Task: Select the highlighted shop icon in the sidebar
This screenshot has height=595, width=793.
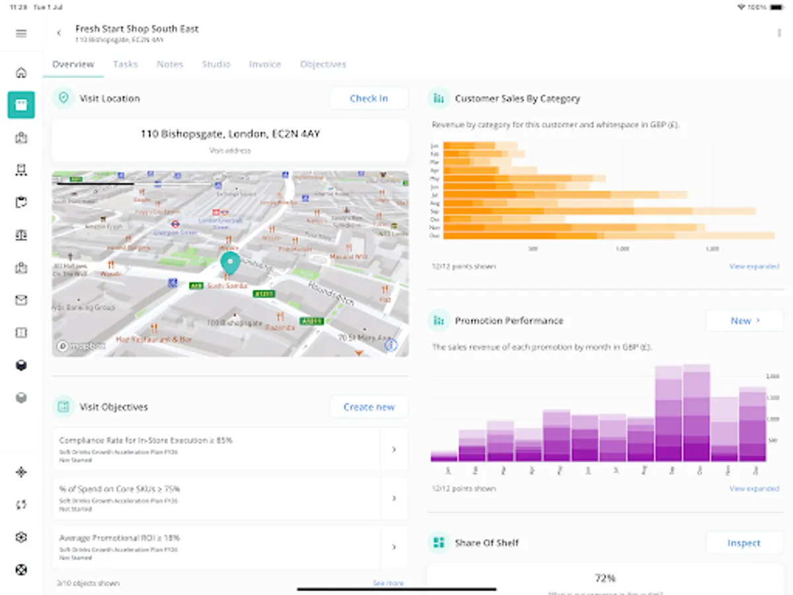Action: pyautogui.click(x=20, y=104)
